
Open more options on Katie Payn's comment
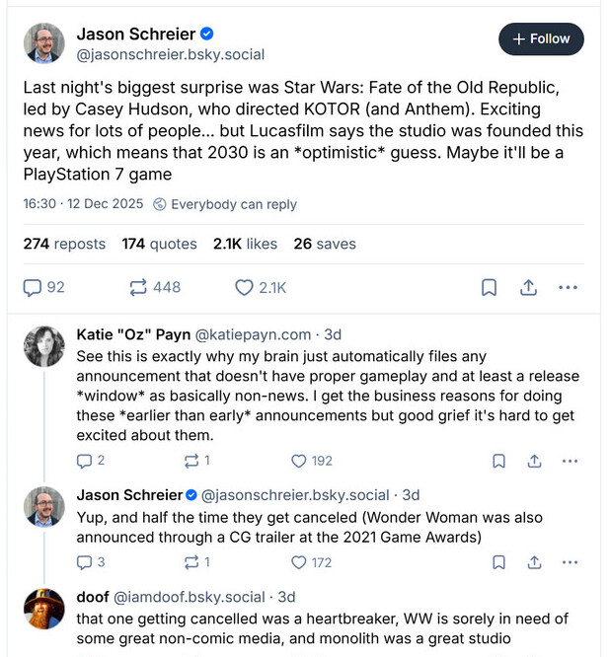click(570, 461)
